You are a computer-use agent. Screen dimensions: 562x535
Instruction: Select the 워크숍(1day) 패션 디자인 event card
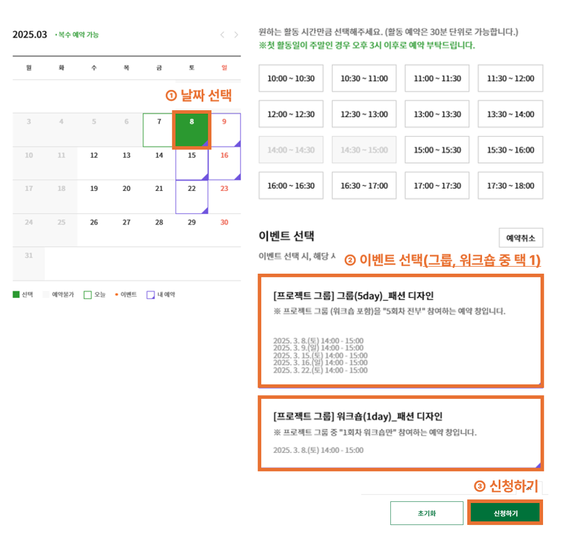point(401,433)
